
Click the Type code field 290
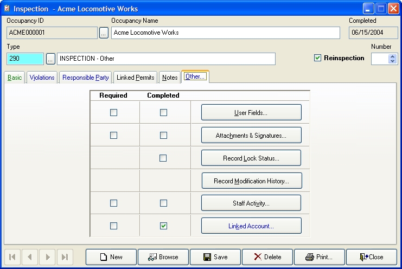tap(25, 59)
